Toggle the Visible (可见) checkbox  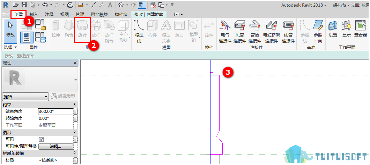41,139
